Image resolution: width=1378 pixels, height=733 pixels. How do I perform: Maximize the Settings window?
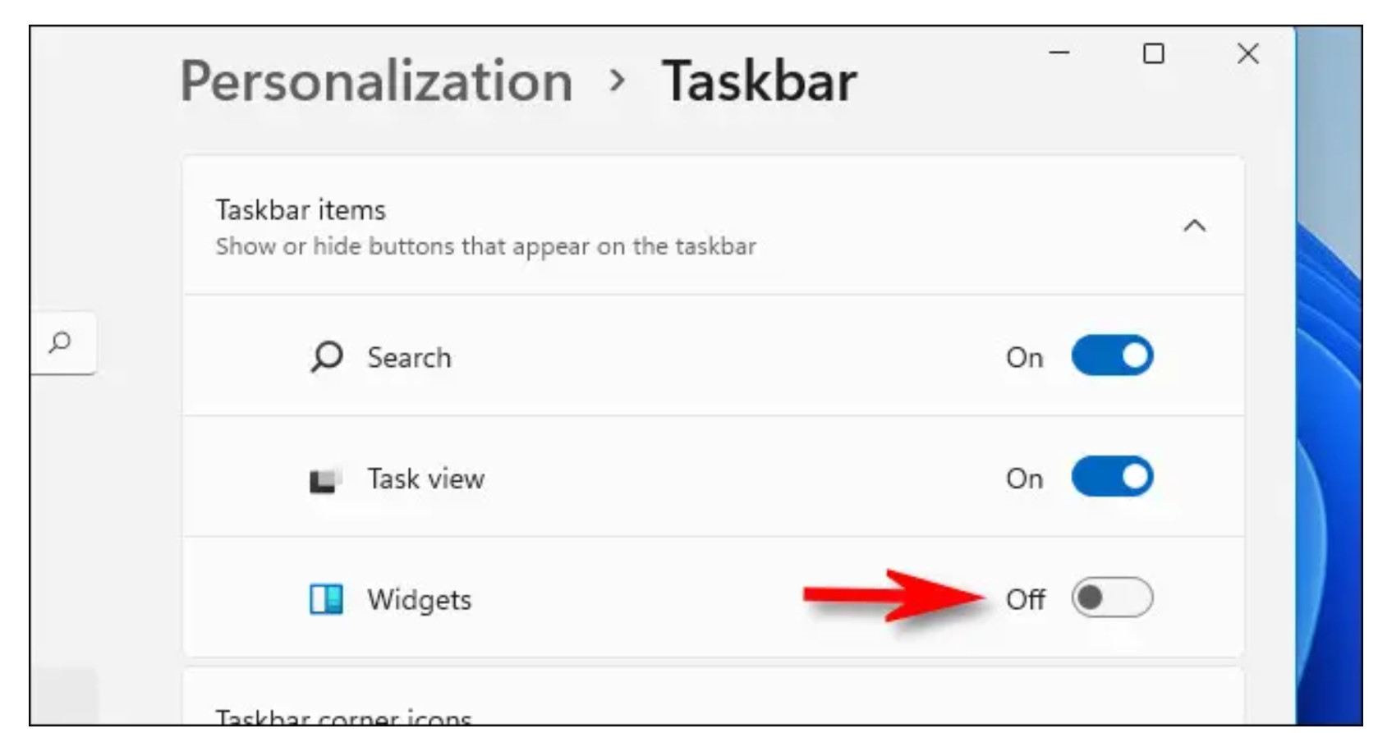click(x=1154, y=54)
